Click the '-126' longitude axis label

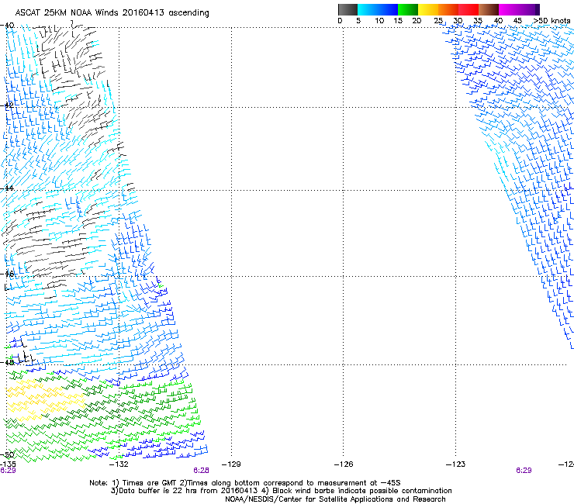(344, 464)
